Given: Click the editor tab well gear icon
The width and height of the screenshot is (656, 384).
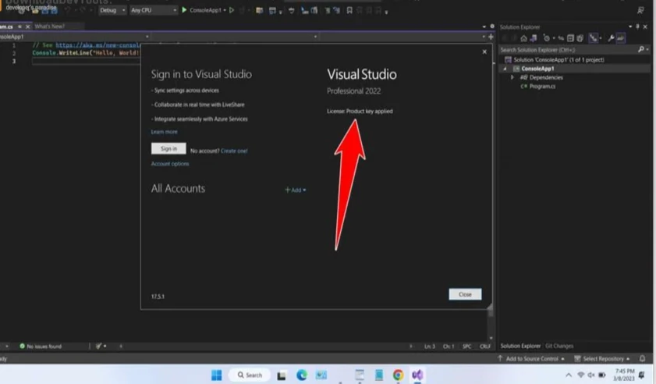Looking at the screenshot, I should [492, 27].
